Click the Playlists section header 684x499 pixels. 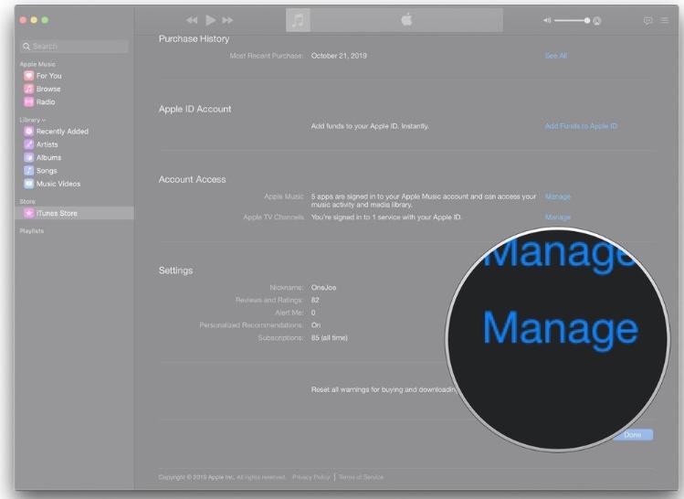coord(31,231)
